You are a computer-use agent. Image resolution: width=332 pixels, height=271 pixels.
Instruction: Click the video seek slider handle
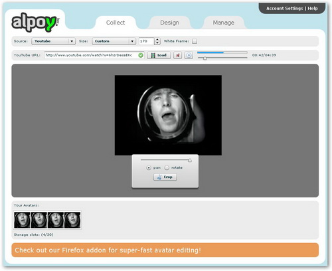tap(205, 58)
